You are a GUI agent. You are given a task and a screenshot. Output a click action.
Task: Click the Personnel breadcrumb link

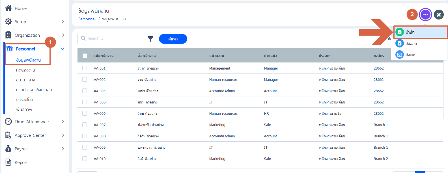pos(87,19)
